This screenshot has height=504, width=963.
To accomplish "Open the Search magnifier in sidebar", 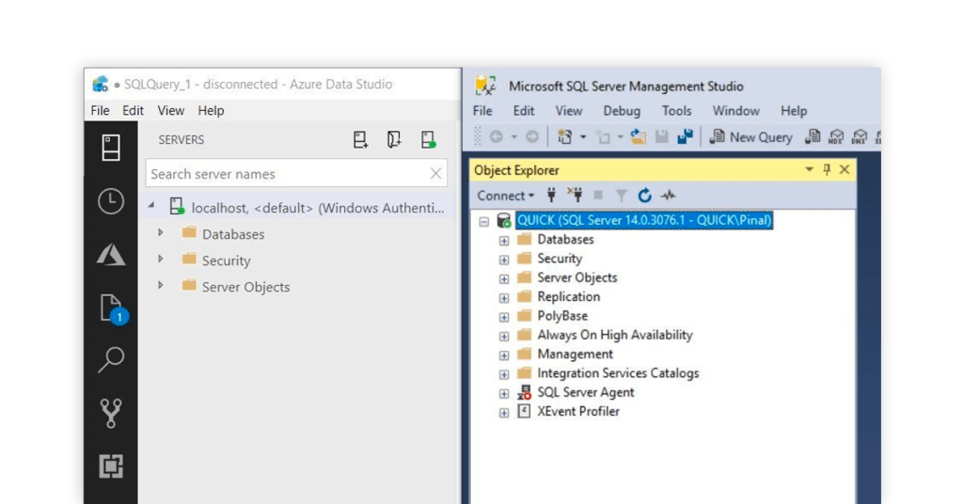I will 111,360.
